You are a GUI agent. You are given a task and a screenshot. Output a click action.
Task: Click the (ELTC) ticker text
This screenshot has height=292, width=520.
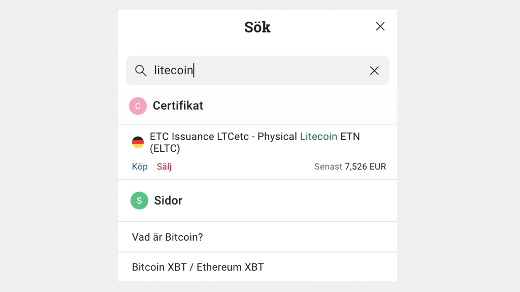pos(165,149)
